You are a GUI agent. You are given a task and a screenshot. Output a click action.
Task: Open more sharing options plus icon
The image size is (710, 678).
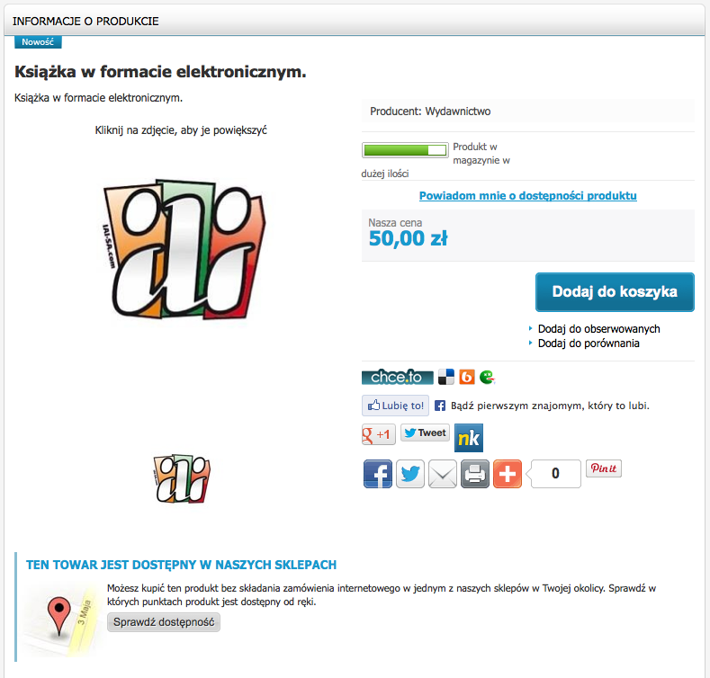(x=508, y=474)
